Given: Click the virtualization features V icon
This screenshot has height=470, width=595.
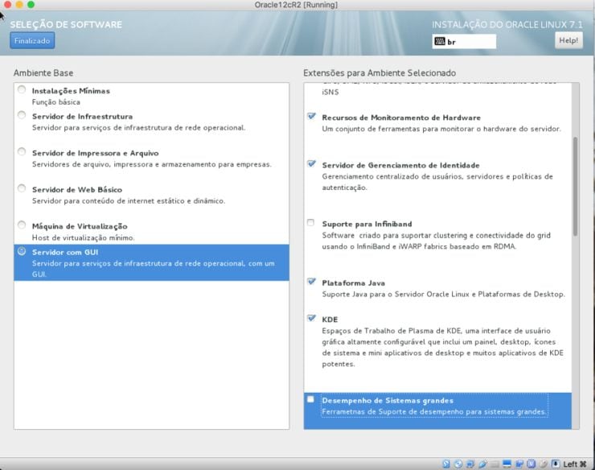Looking at the screenshot, I should [531, 464].
